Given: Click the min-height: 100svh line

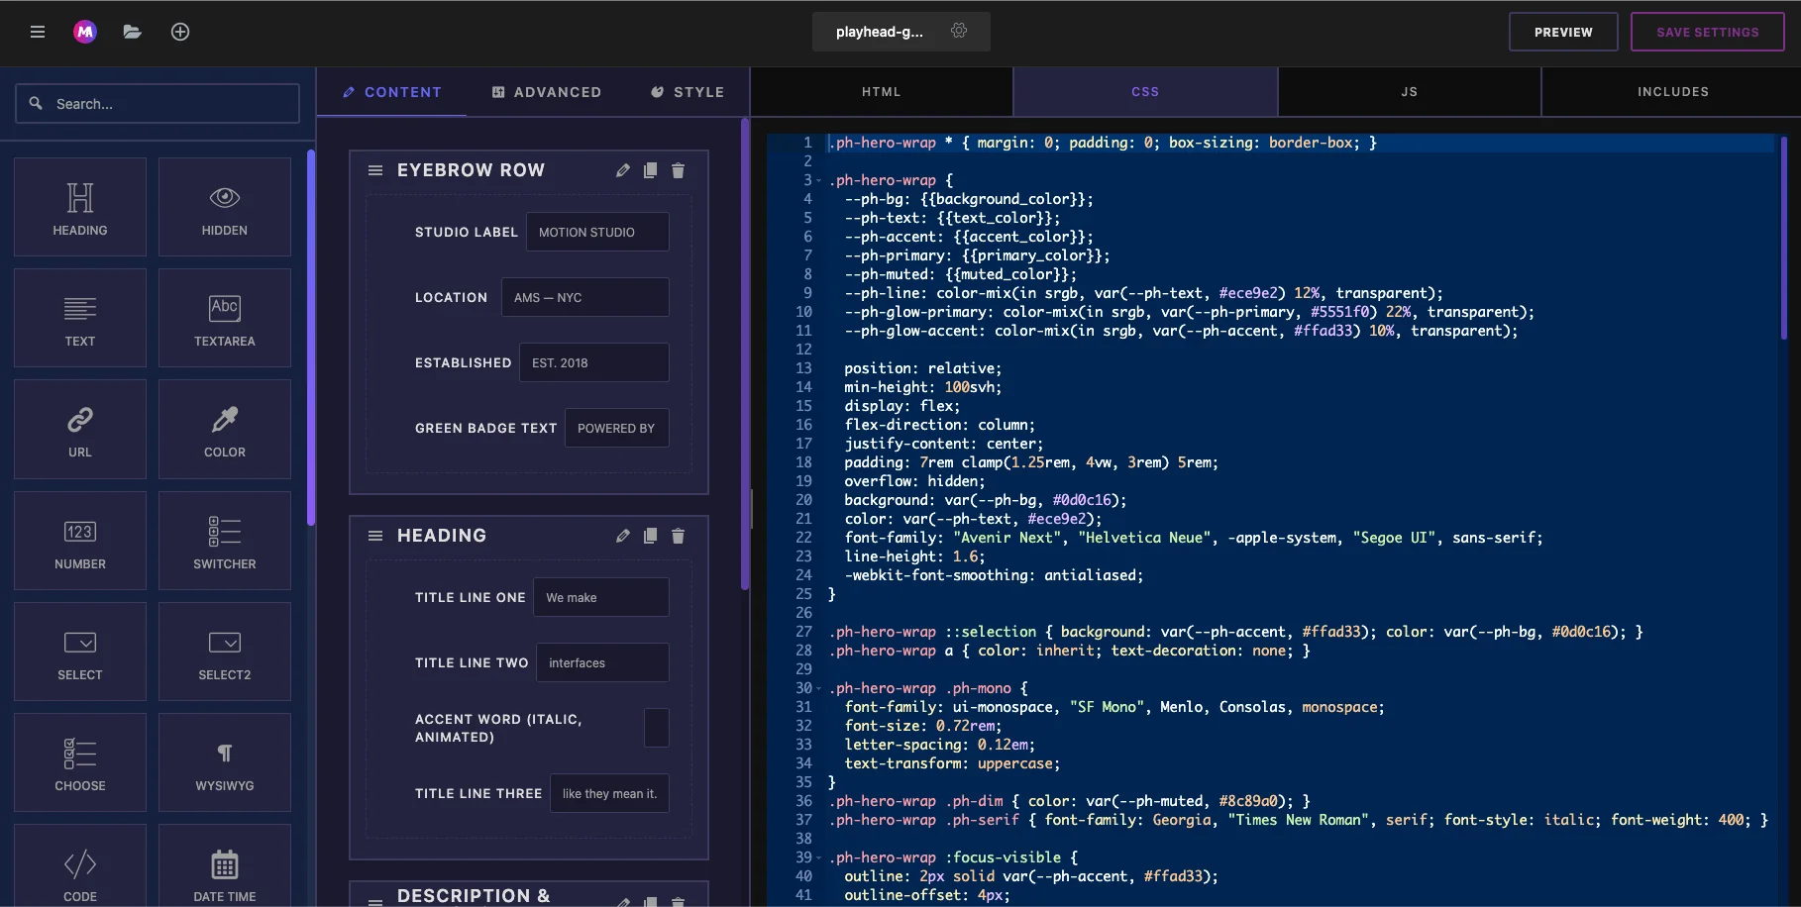Looking at the screenshot, I should pyautogui.click(x=922, y=387).
